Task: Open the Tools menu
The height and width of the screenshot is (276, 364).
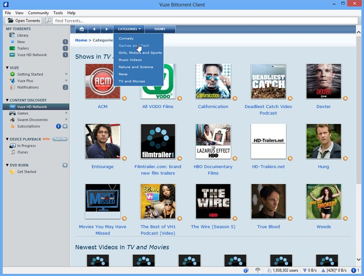Action: tap(58, 13)
